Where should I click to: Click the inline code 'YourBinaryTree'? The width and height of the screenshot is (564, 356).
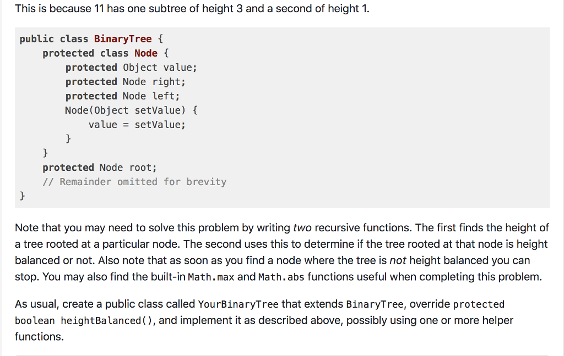coord(238,304)
